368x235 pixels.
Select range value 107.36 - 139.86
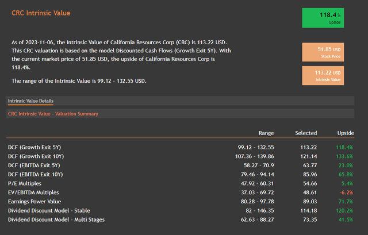[255, 156]
